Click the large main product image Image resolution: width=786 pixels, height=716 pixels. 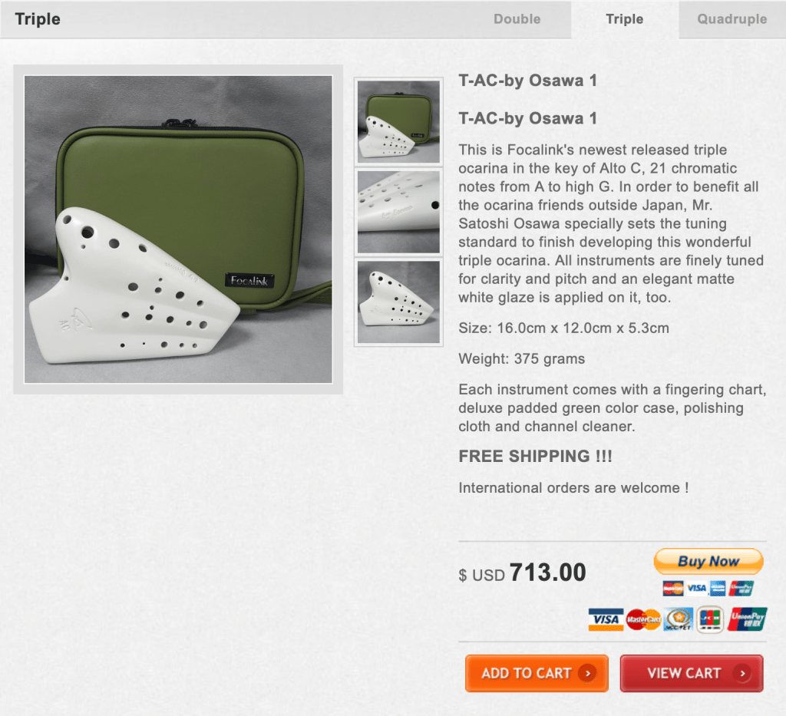pyautogui.click(x=178, y=229)
